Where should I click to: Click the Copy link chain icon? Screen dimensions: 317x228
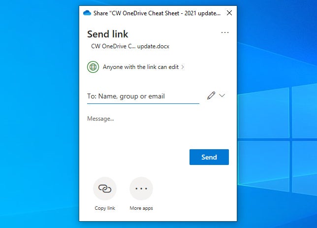pos(105,189)
